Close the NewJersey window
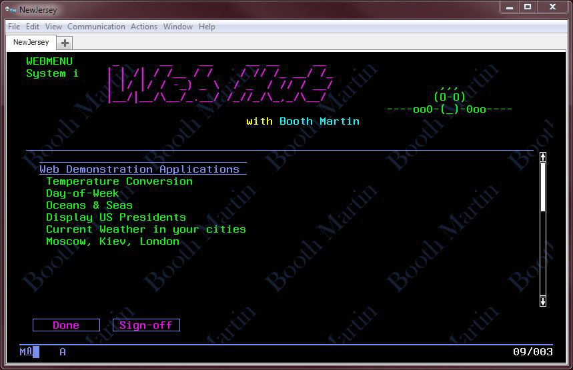Image resolution: width=573 pixels, height=370 pixels. click(552, 7)
